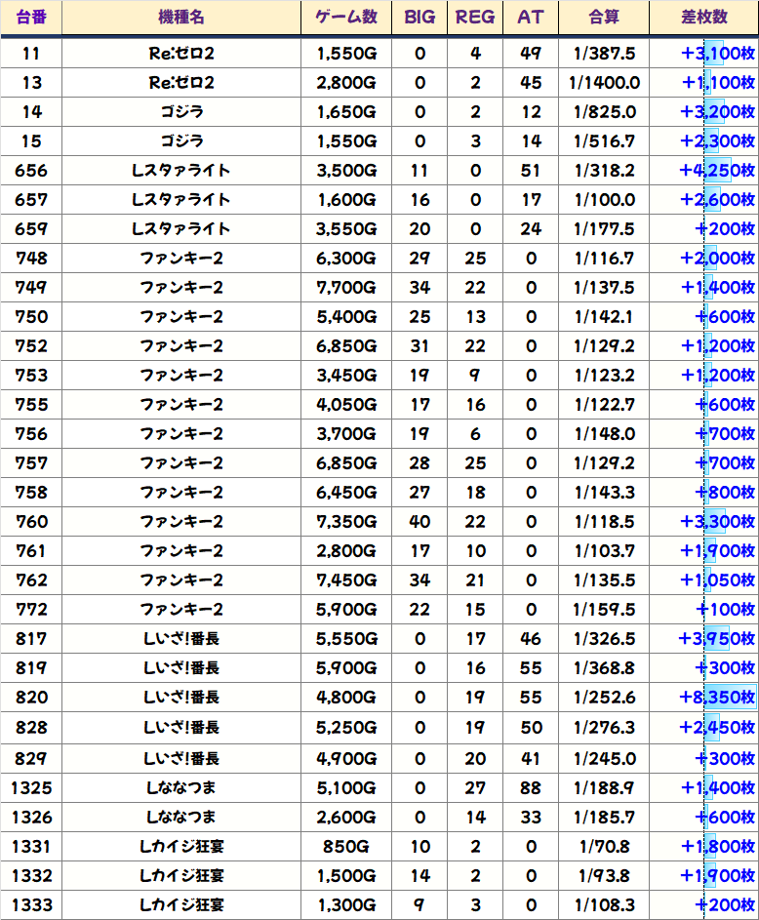Select machine number 829
Viewport: 759px width, 920px height.
(31, 759)
